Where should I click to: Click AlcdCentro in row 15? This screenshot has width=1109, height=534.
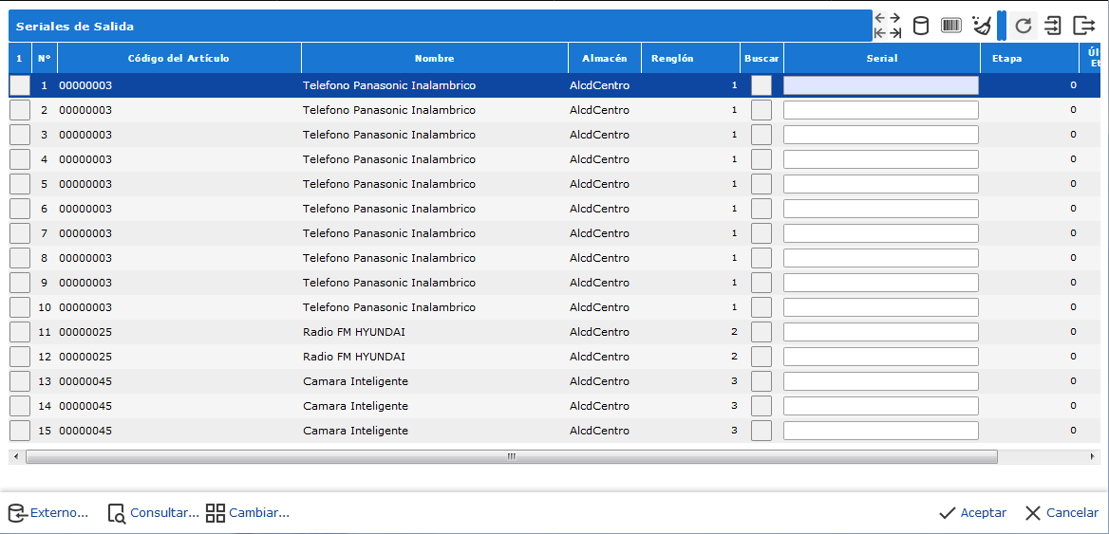coord(599,431)
